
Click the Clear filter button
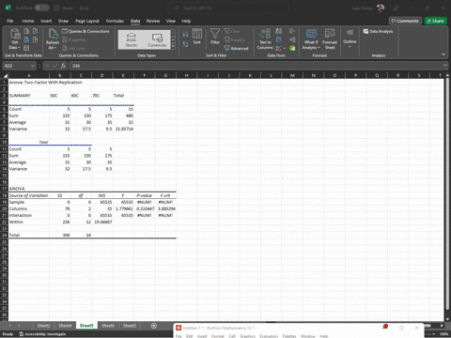click(232, 31)
